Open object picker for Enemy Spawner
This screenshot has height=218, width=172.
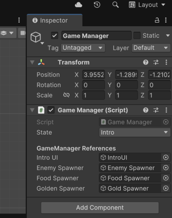(166, 168)
